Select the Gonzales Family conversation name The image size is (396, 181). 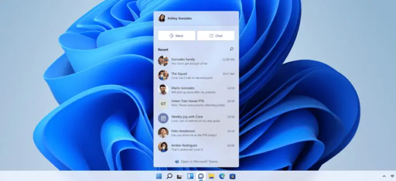coord(183,59)
